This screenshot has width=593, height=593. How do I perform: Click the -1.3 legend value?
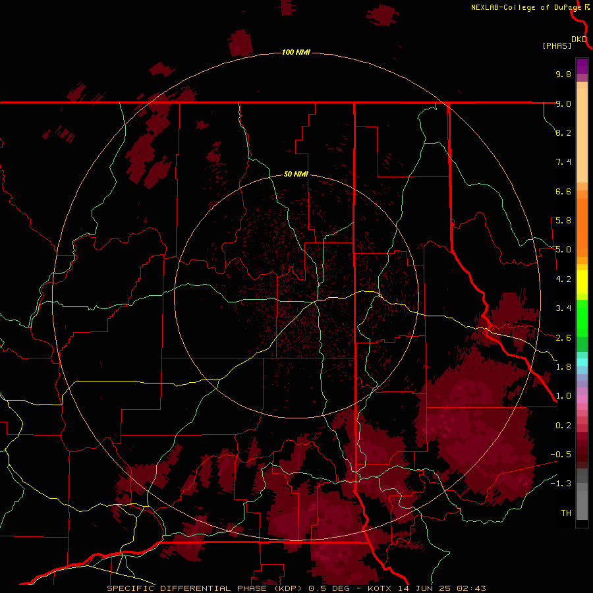[561, 484]
